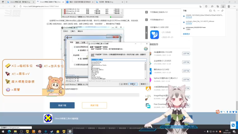
Task: Click the folder list scrollbar thumb
Action: pyautogui.click(x=145, y=67)
